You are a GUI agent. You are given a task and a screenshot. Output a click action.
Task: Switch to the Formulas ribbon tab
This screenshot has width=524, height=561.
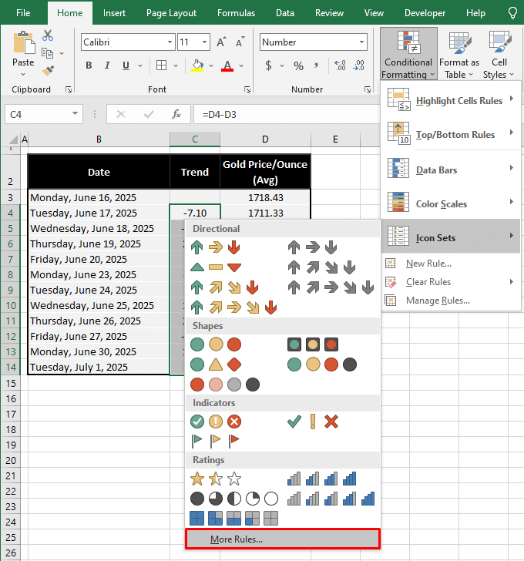click(236, 13)
